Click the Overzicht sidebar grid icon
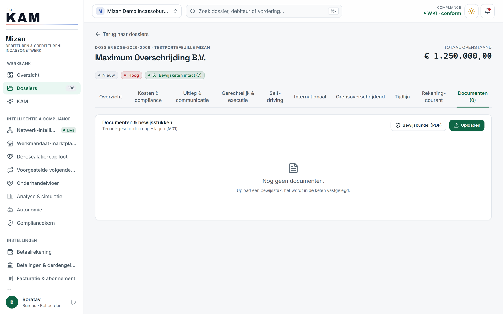Image resolution: width=503 pixels, height=314 pixels. click(10, 75)
